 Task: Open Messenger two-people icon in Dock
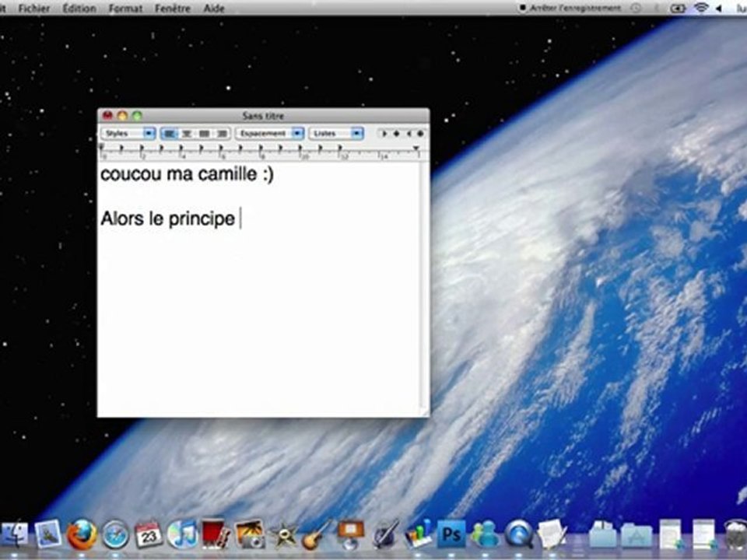tap(485, 534)
